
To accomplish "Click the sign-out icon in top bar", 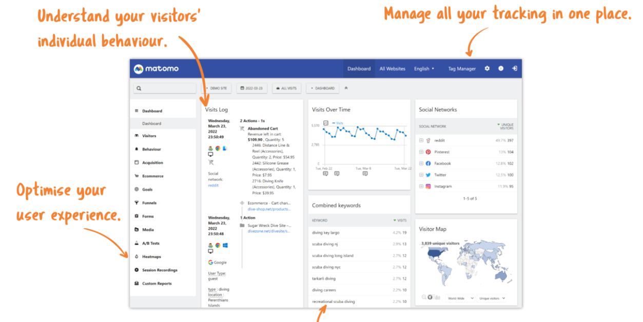I will pyautogui.click(x=514, y=68).
